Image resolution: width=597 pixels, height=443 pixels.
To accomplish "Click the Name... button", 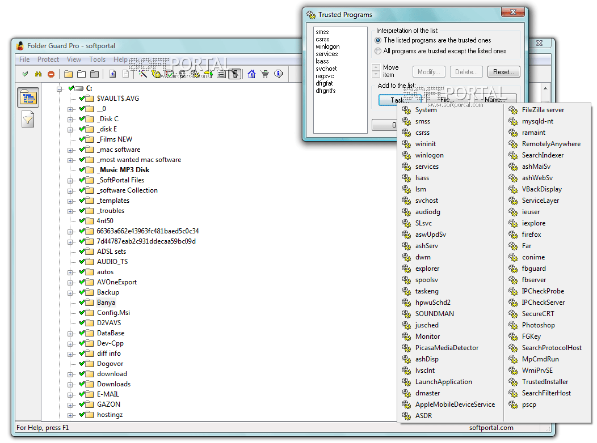I will click(x=495, y=100).
